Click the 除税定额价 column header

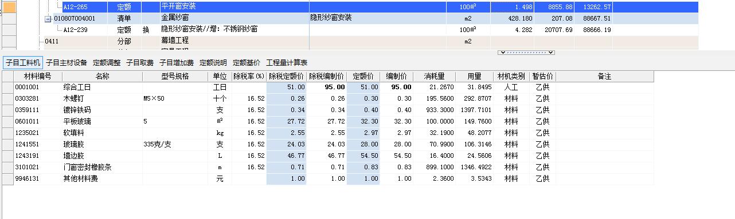(x=287, y=76)
